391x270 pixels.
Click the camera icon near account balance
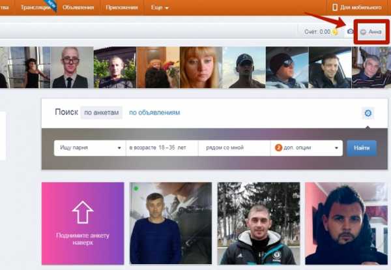[x=351, y=31]
